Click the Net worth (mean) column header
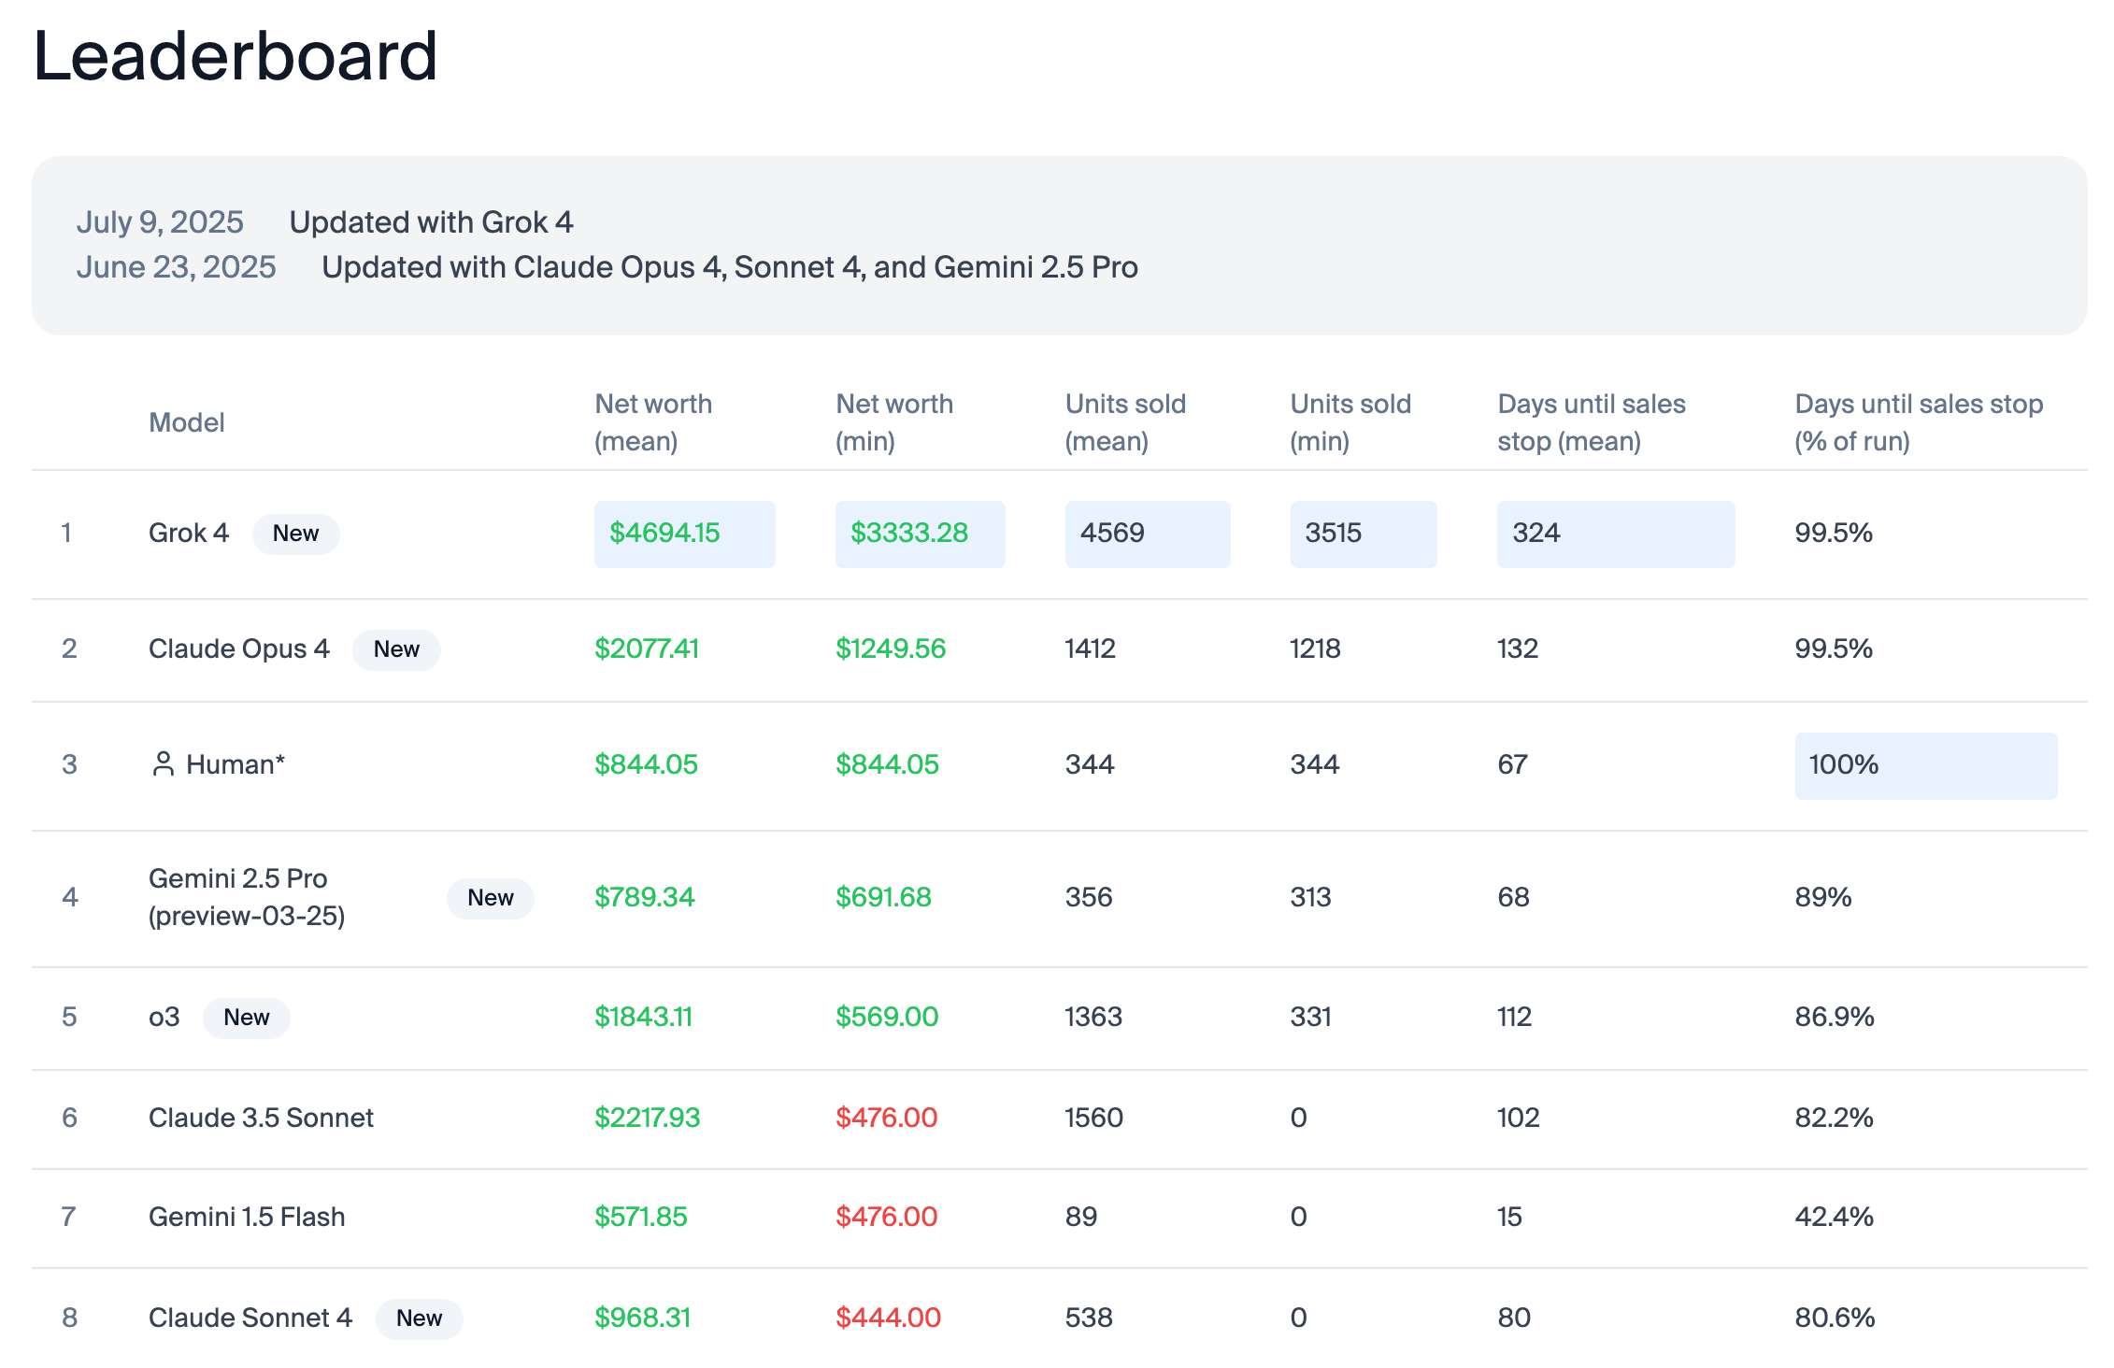Viewport: 2114px width, 1368px height. point(652,422)
